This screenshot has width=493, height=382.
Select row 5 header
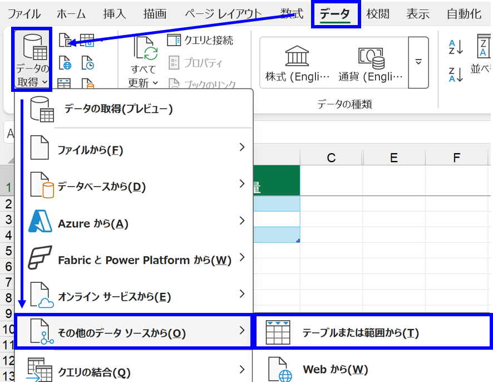(8, 251)
